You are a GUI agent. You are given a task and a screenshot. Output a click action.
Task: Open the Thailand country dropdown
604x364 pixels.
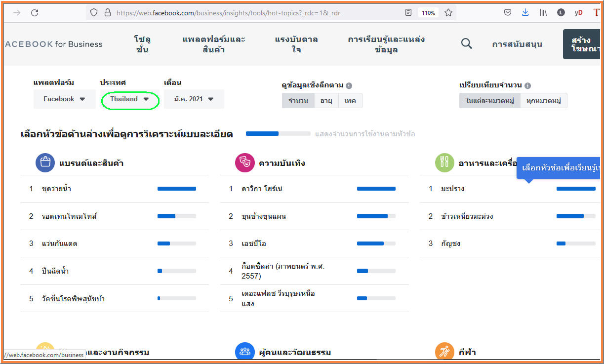[130, 99]
